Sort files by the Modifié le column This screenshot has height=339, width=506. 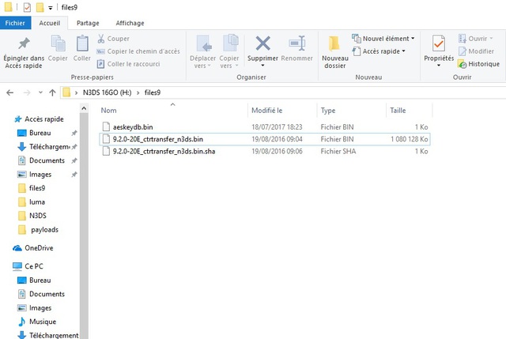[x=267, y=111]
